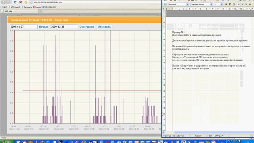Align text left in Writer

[x=239, y=4]
